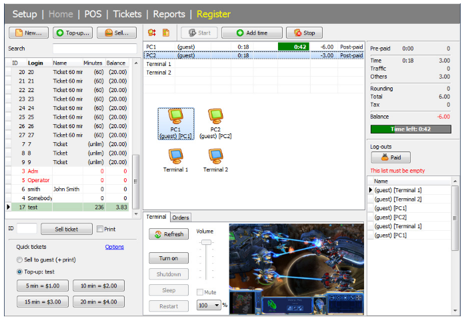The width and height of the screenshot is (464, 321).
Task: Click the first orange toolbar icon left of Start
Action: click(151, 33)
